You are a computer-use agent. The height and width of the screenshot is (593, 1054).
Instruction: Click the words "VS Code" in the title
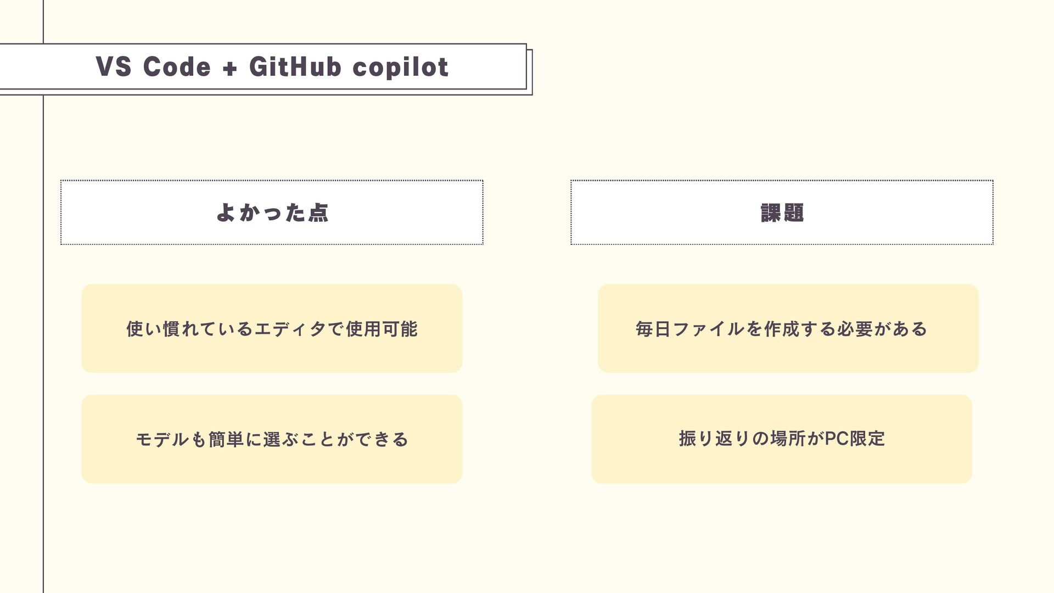[x=153, y=67]
